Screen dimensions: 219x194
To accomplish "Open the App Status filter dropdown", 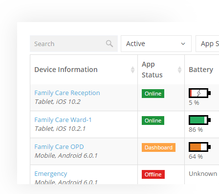I will pyautogui.click(x=207, y=44).
